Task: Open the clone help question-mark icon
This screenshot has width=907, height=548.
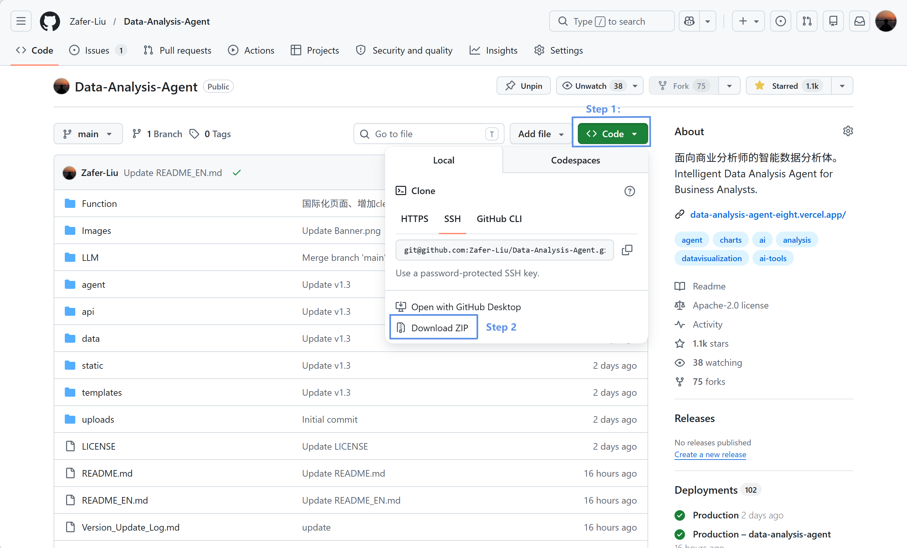Action: tap(629, 191)
